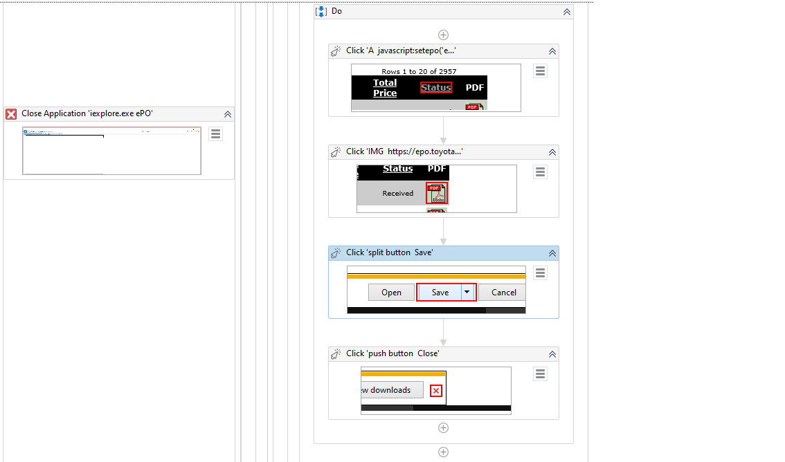This screenshot has width=785, height=462.
Task: Click the plus icon at the top of the Do sequence
Action: [x=443, y=34]
